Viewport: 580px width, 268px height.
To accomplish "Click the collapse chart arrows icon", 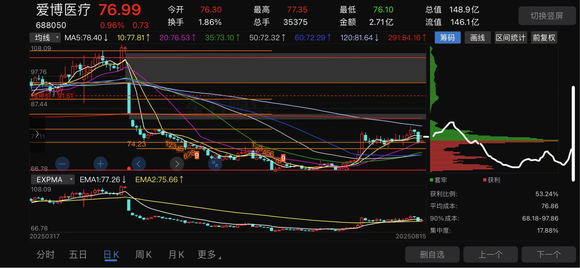I will click(x=215, y=163).
